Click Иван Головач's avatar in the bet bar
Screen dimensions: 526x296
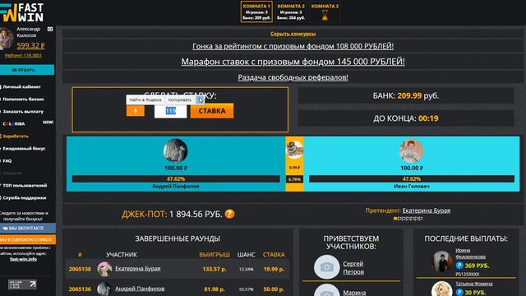pos(411,150)
